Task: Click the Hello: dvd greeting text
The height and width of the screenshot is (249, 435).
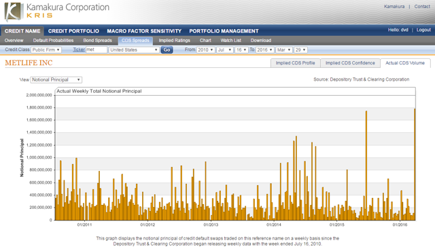Action: point(398,30)
